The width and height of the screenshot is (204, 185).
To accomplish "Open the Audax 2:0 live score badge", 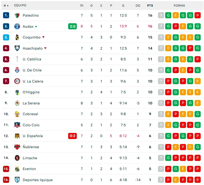I will coord(72,27).
